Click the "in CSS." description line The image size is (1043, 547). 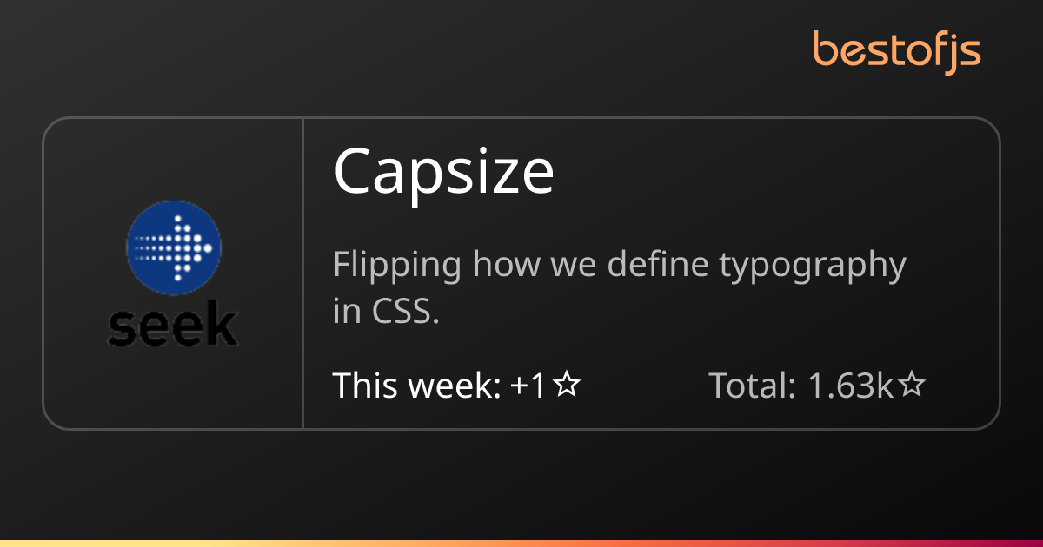tap(386, 312)
